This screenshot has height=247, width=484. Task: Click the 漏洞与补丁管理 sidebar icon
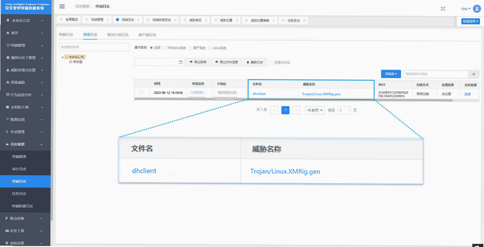[x=8, y=58]
